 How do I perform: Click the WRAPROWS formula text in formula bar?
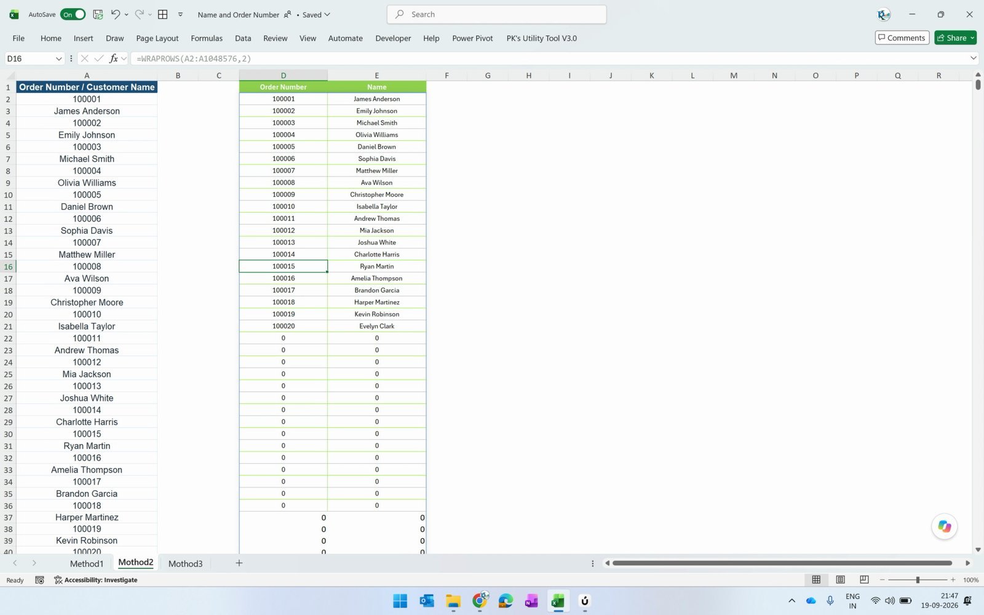click(x=194, y=58)
